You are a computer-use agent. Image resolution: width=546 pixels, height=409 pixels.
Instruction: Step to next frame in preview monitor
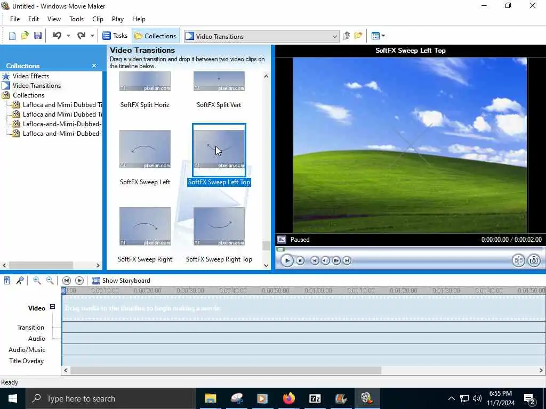[336, 260]
